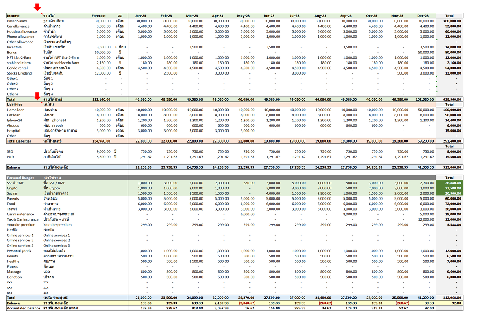Select the 291,400.00 liabilities total cell
Image resolution: width=488 pixels, height=316 pixels.
(x=452, y=141)
